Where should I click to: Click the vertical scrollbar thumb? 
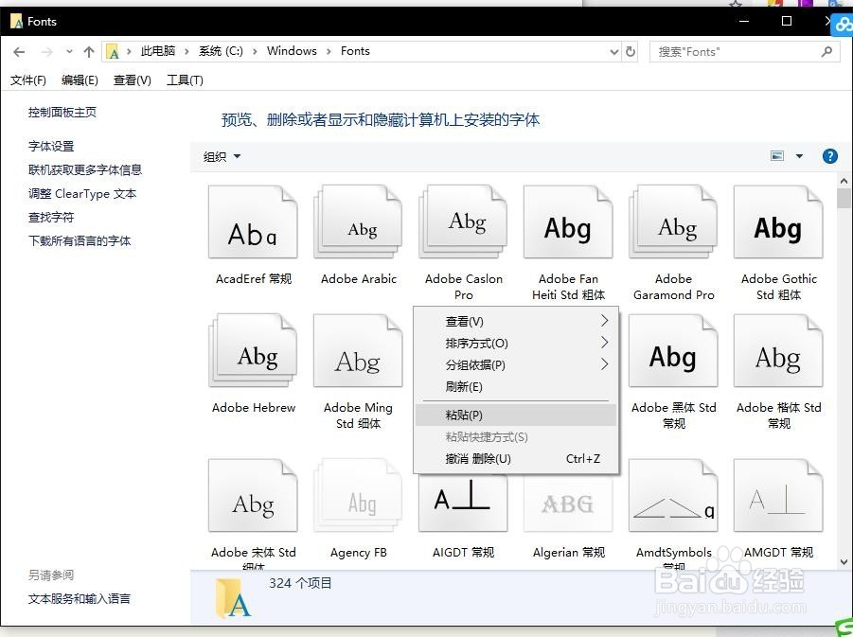844,199
